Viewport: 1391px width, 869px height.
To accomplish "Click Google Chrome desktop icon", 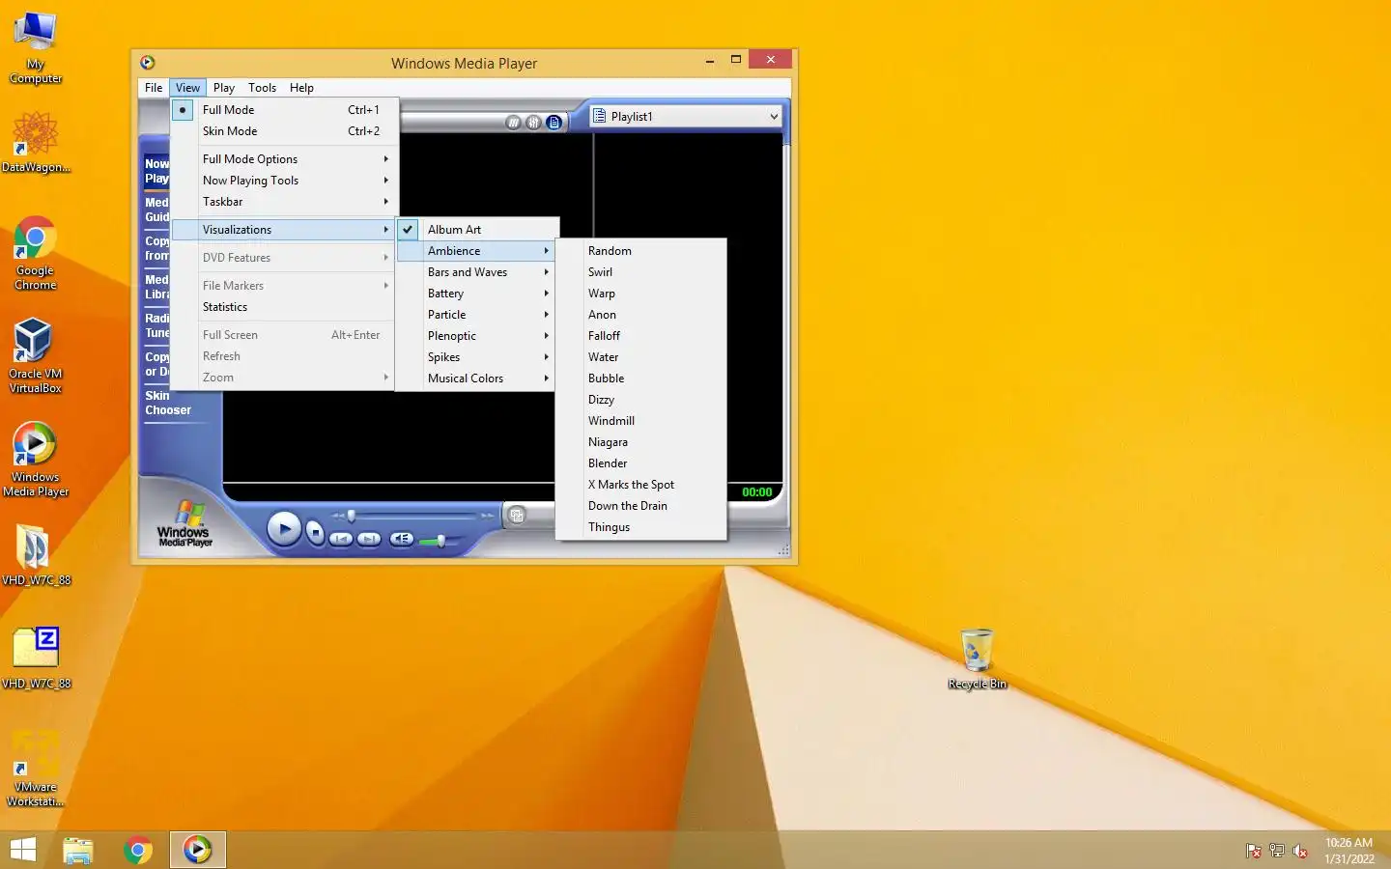I will coord(36,253).
